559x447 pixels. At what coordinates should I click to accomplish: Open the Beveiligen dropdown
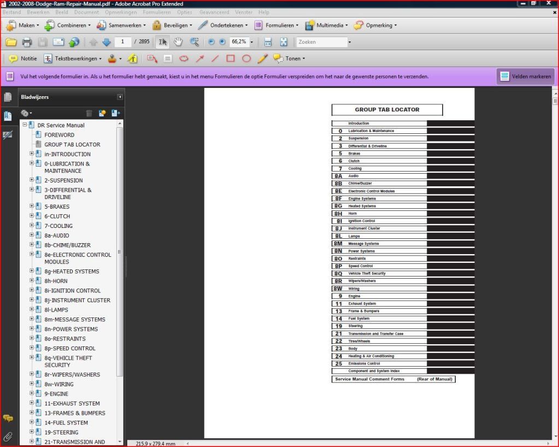tap(172, 25)
